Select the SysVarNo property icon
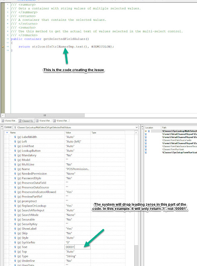This screenshot has height=266, width=197. click(15, 242)
